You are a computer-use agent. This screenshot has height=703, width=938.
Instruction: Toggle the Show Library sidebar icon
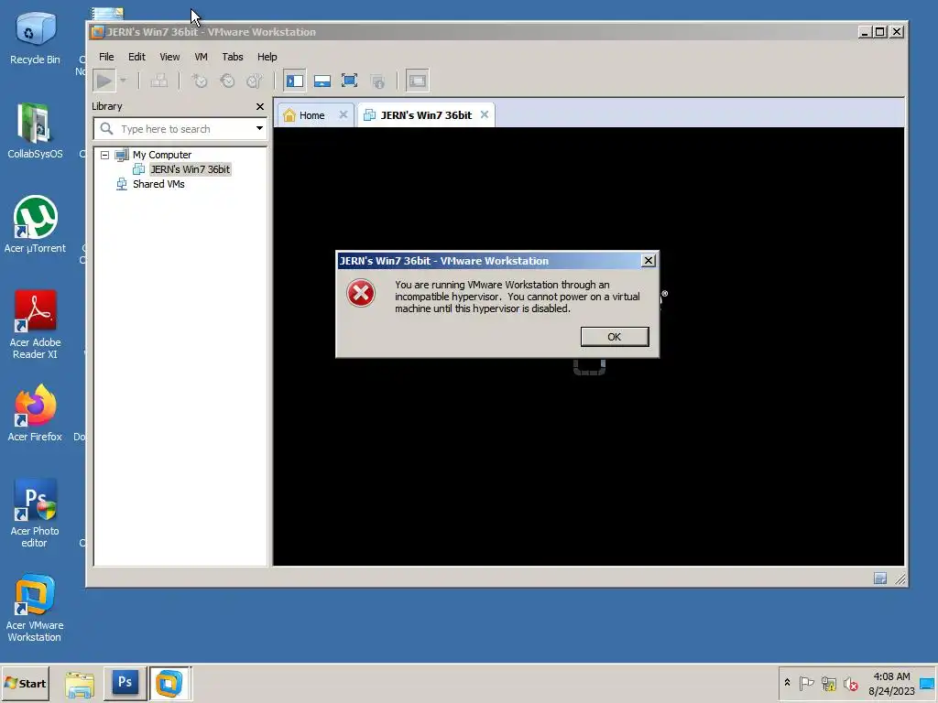coord(294,81)
